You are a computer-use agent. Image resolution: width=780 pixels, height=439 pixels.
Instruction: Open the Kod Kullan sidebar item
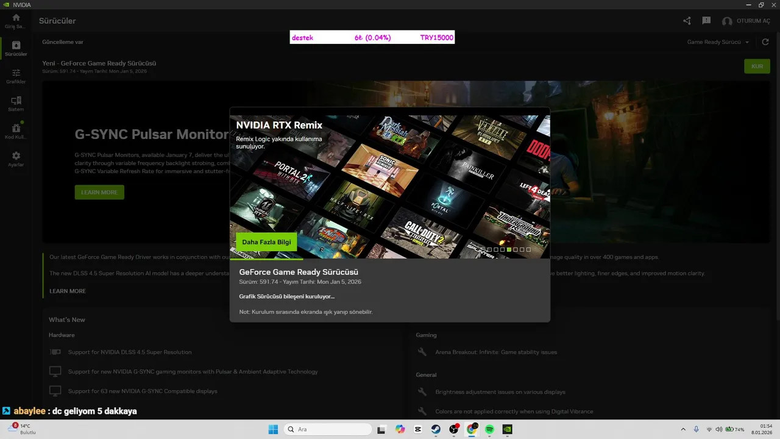point(16,131)
